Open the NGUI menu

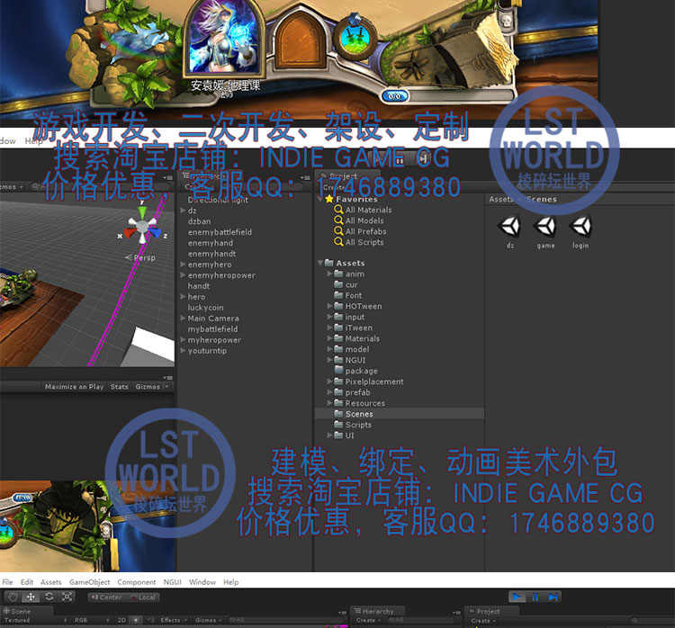172,582
